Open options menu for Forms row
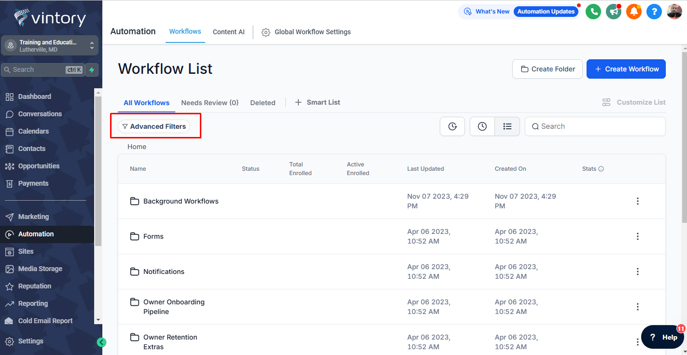 [638, 236]
